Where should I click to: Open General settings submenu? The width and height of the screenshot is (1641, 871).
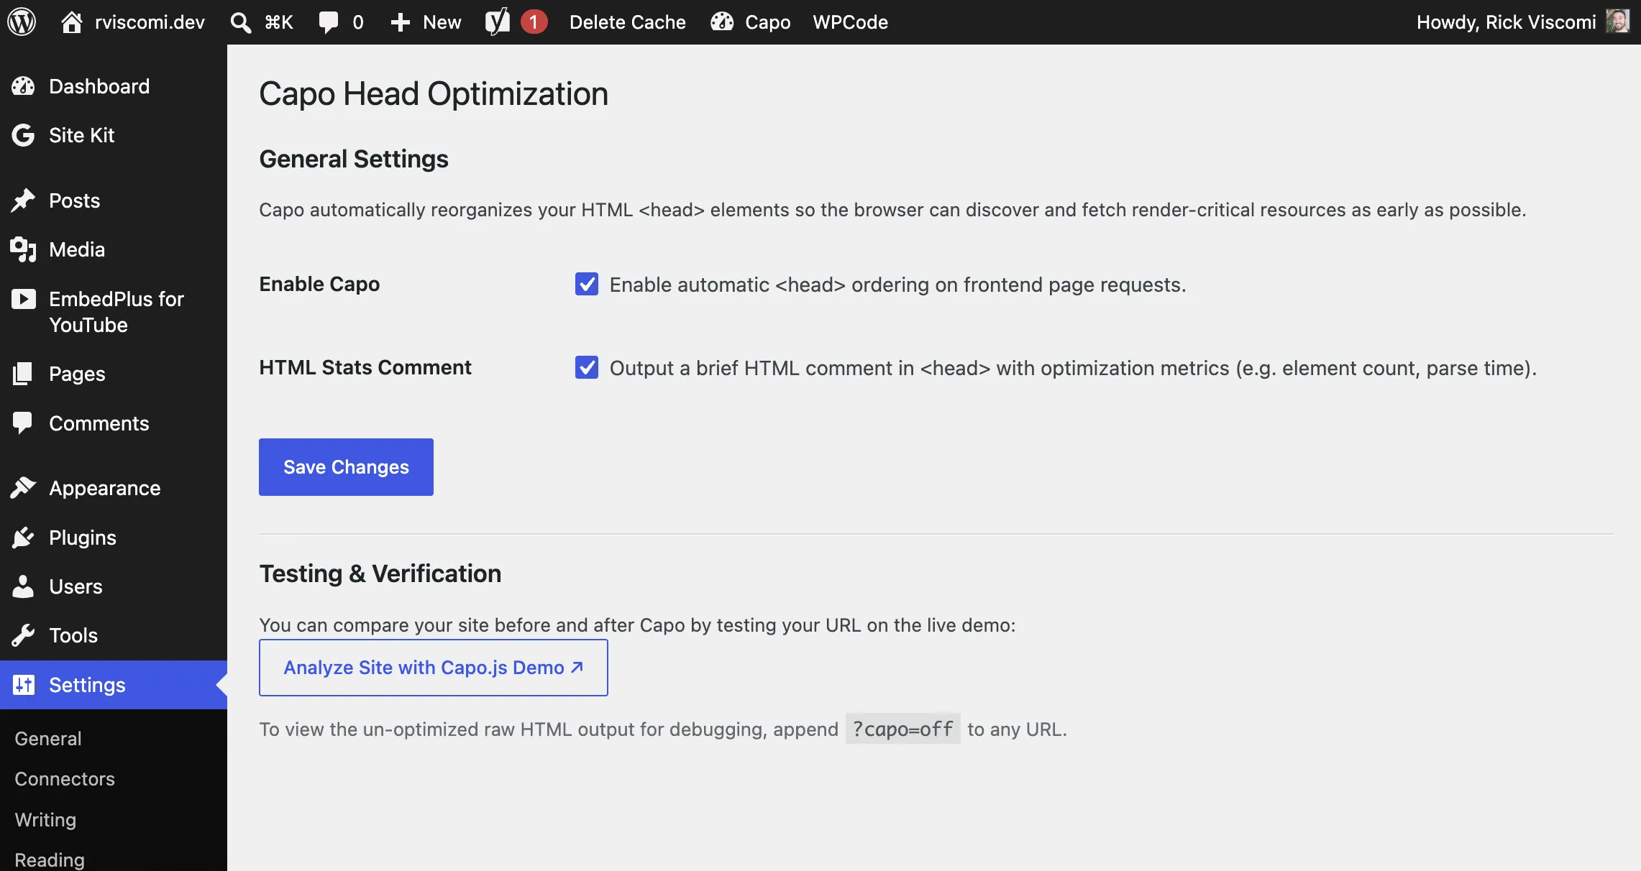(47, 739)
